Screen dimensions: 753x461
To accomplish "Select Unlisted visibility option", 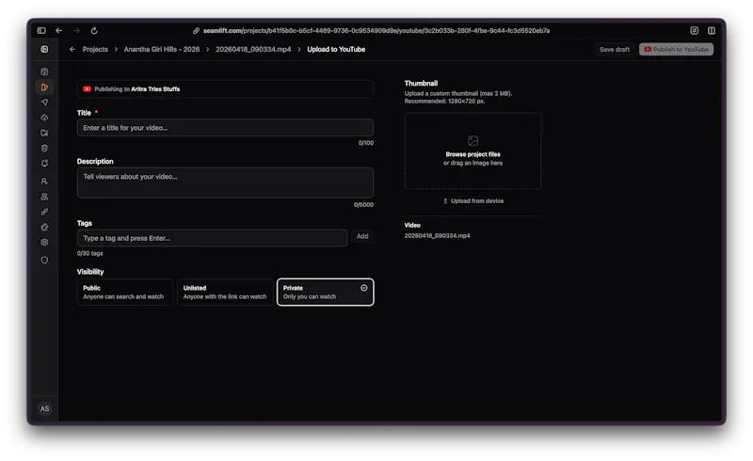I will (225, 292).
